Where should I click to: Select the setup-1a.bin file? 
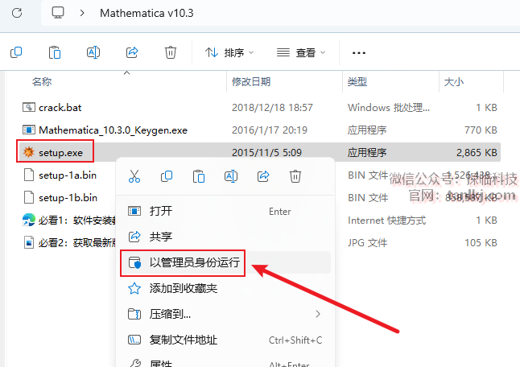click(x=68, y=175)
